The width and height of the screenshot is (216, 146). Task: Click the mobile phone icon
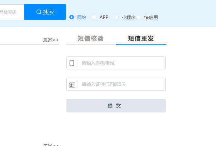click(72, 63)
